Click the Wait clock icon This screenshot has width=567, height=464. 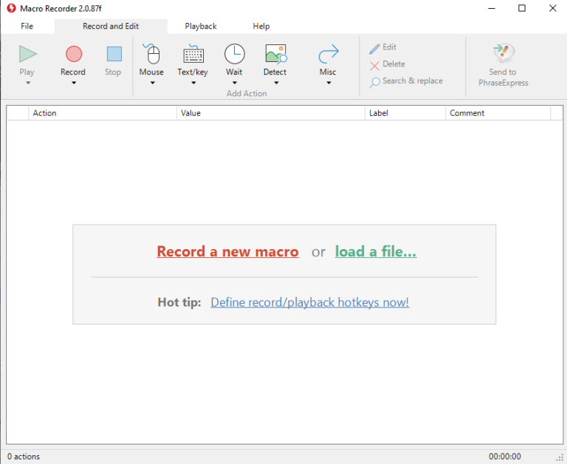[234, 54]
